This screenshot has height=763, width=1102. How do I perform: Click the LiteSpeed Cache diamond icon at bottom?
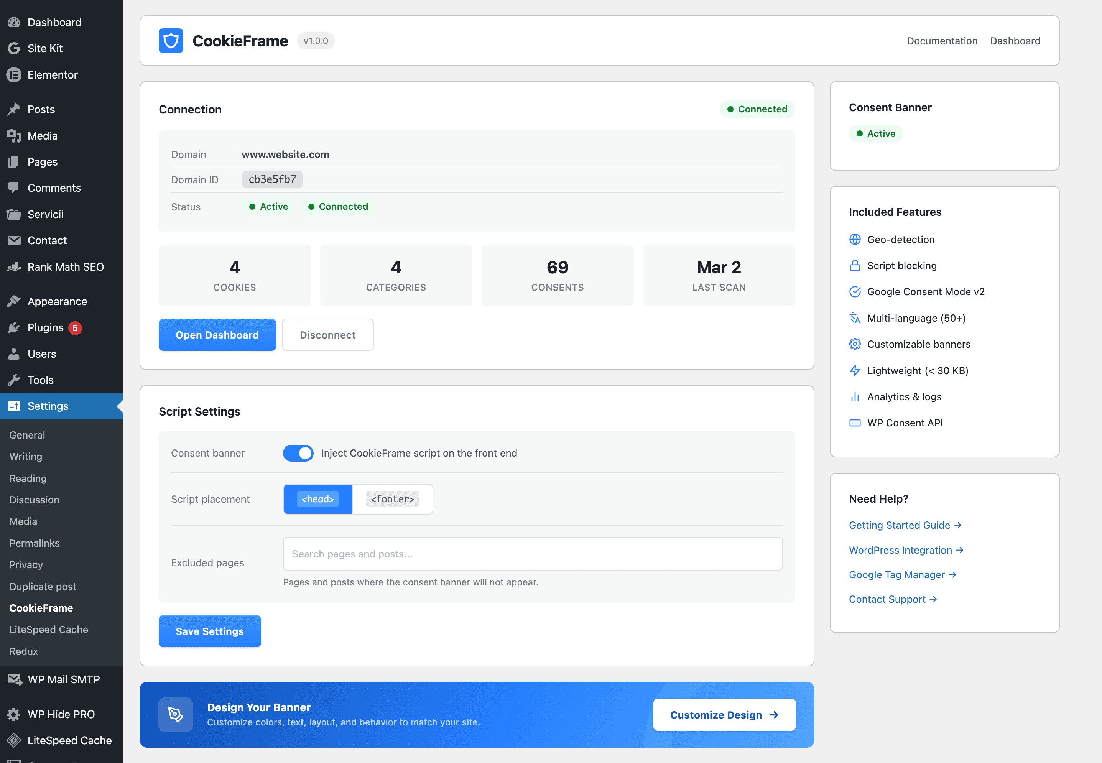click(14, 740)
